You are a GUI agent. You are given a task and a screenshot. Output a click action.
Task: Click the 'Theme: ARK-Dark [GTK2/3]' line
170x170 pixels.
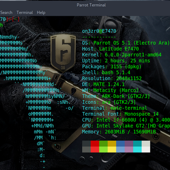coord(116,96)
